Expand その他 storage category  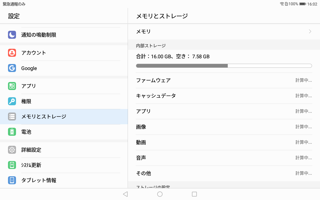224,173
